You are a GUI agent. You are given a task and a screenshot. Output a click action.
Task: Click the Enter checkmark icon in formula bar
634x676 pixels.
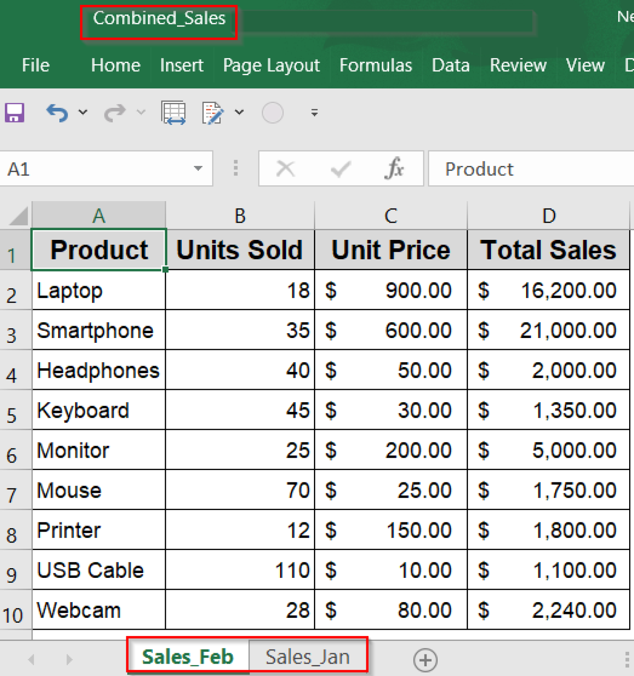[340, 169]
